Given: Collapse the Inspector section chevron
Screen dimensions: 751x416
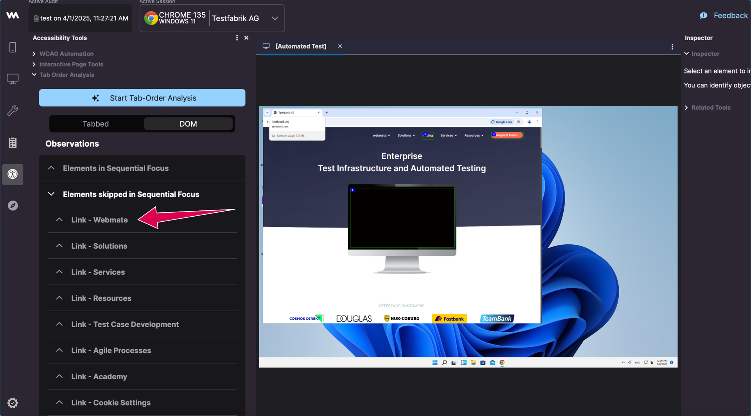Looking at the screenshot, I should (x=686, y=54).
